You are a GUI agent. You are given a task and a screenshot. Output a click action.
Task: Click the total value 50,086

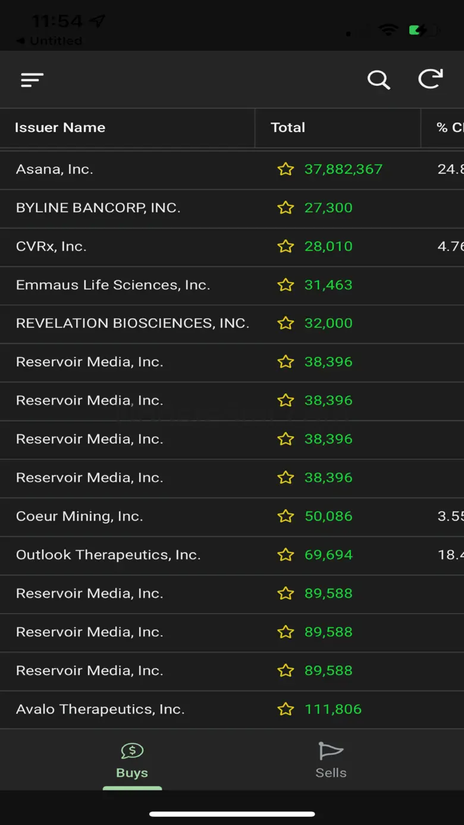coord(328,516)
